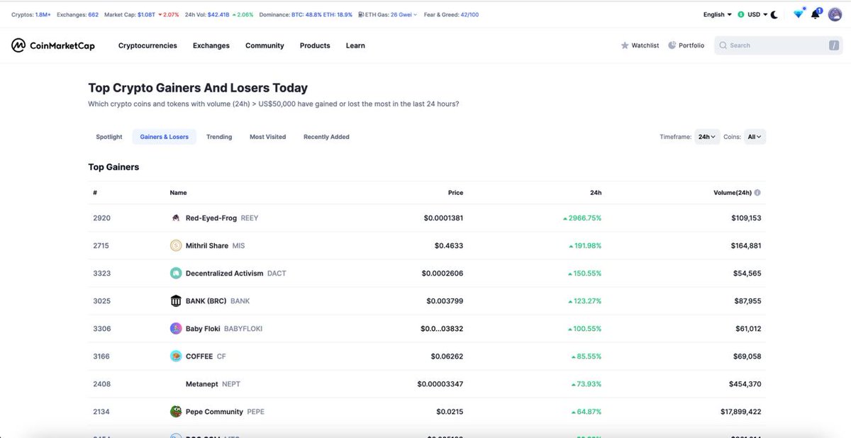Click the rank number 3025
The image size is (851, 438).
point(101,301)
